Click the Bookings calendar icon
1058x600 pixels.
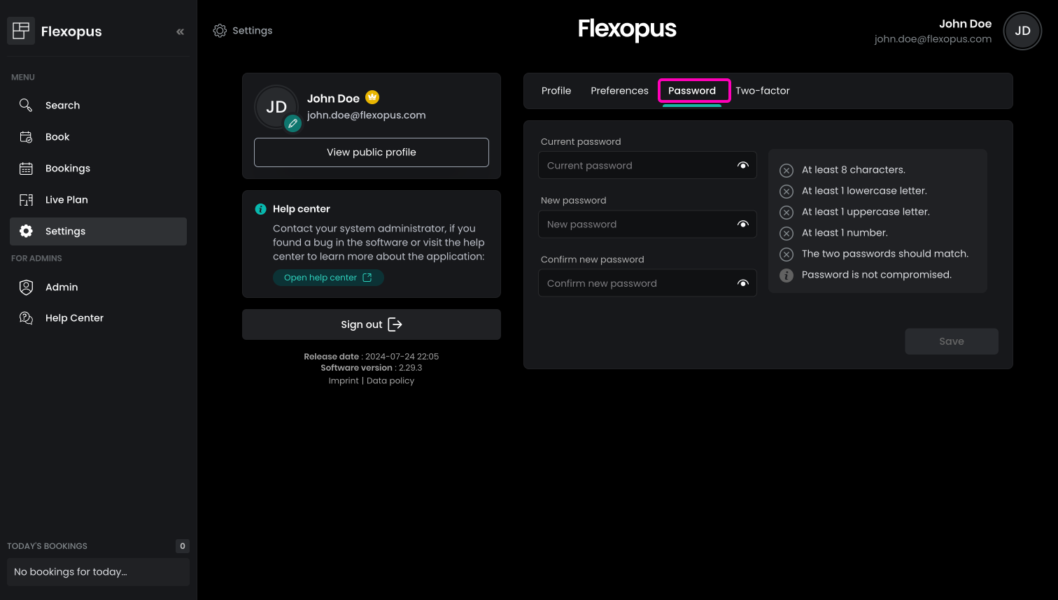[x=26, y=169]
